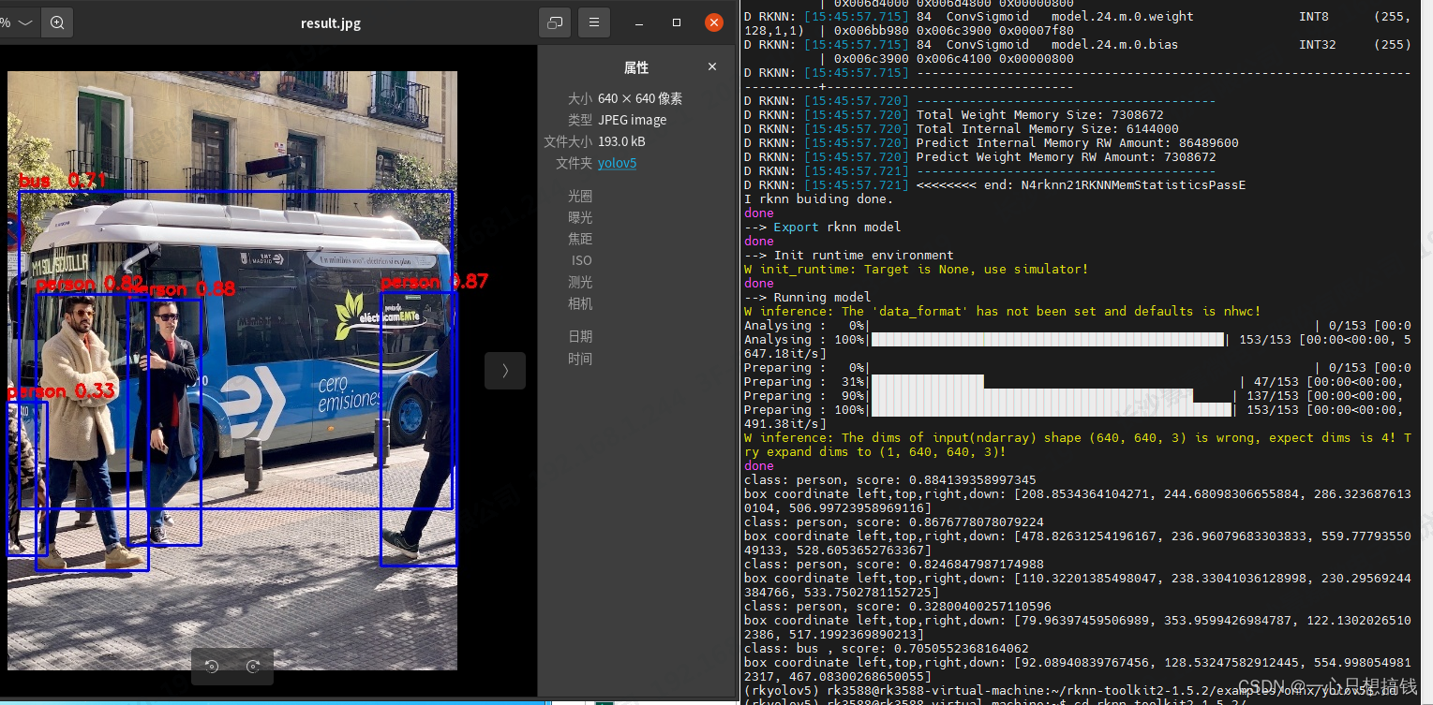Rotate the image clockwise
The image size is (1433, 705).
[x=253, y=667]
